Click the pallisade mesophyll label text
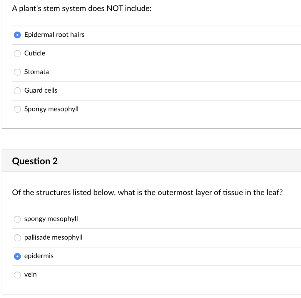This screenshot has height=298, width=301. point(53,238)
